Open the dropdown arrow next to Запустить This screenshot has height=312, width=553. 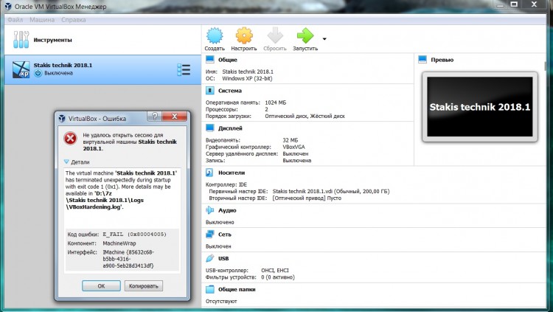(x=324, y=38)
